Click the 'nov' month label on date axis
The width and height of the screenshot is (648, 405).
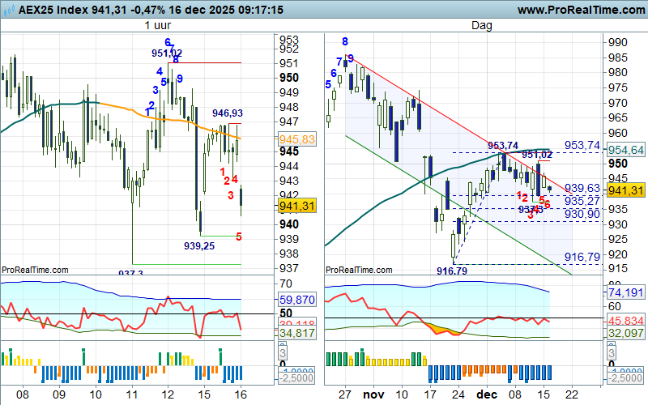pyautogui.click(x=373, y=394)
